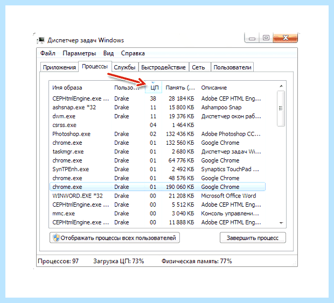The image size is (334, 303).
Task: Click the Adobe Photoshop CC... description
Action: [231, 134]
